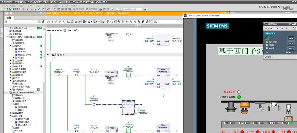Viewport: 297px width, 133px height.
Task: Click the power icon in PLC sim panel
Action: point(267,38)
